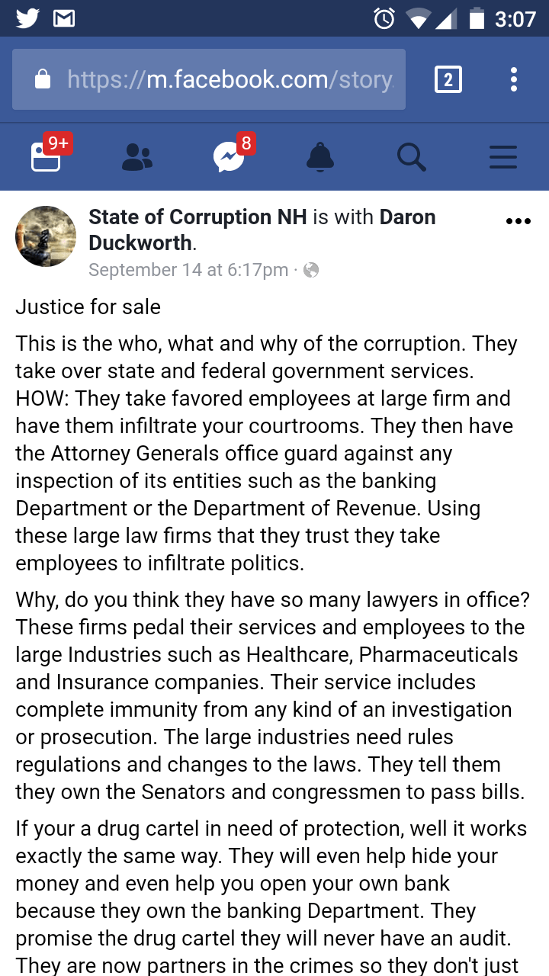Expand the post options ellipsis
549x976 pixels.
click(x=518, y=222)
